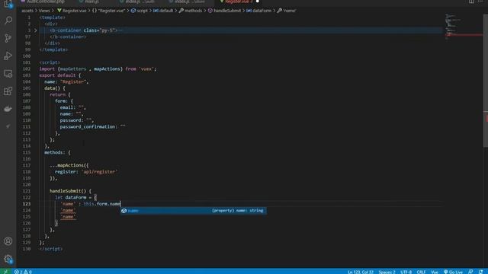488x274 pixels.
Task: Click '</b-container>' closing tag line
Action: coord(68,37)
